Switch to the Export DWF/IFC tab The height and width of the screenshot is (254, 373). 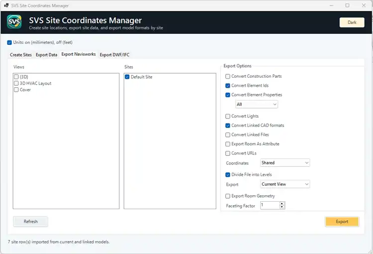[x=115, y=55]
